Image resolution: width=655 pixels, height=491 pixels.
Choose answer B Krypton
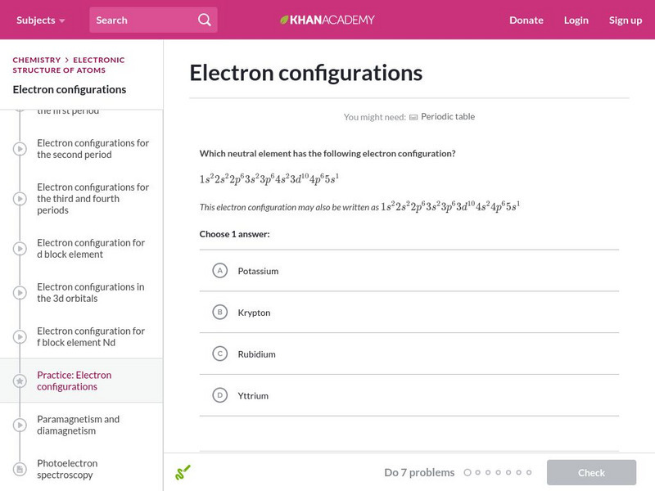219,313
